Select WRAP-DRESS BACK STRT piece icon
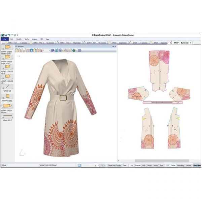The width and height of the screenshot is (202, 202). pyautogui.click(x=7, y=57)
